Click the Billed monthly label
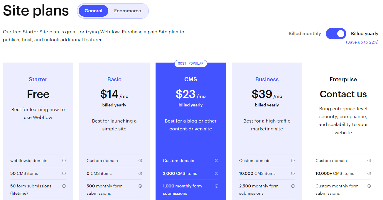The height and width of the screenshot is (200, 383). (305, 34)
